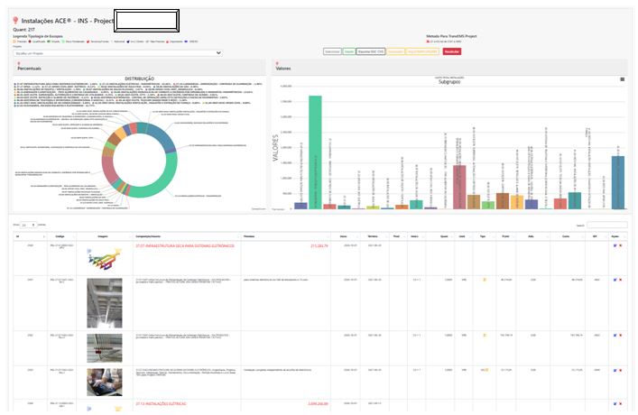Image resolution: width=638 pixels, height=415 pixels.
Task: Open the chart hamburger menu in Valores panel
Action: 622,79
